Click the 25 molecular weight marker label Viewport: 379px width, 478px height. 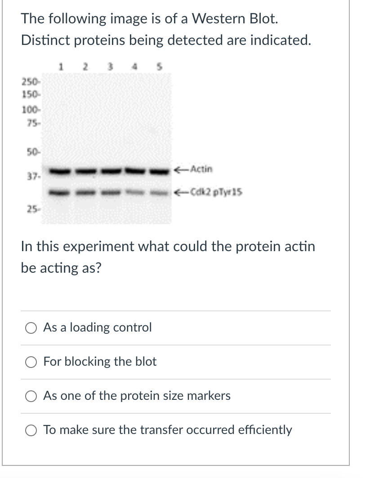[29, 209]
